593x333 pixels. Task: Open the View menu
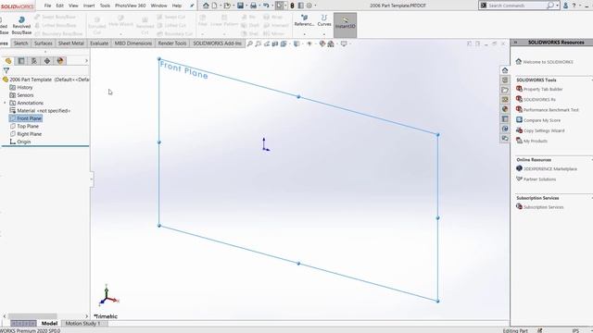[x=73, y=6]
